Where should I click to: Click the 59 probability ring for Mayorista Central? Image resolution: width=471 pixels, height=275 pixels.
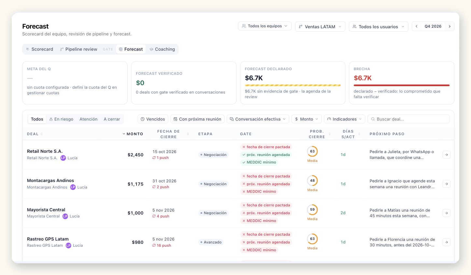pyautogui.click(x=312, y=210)
